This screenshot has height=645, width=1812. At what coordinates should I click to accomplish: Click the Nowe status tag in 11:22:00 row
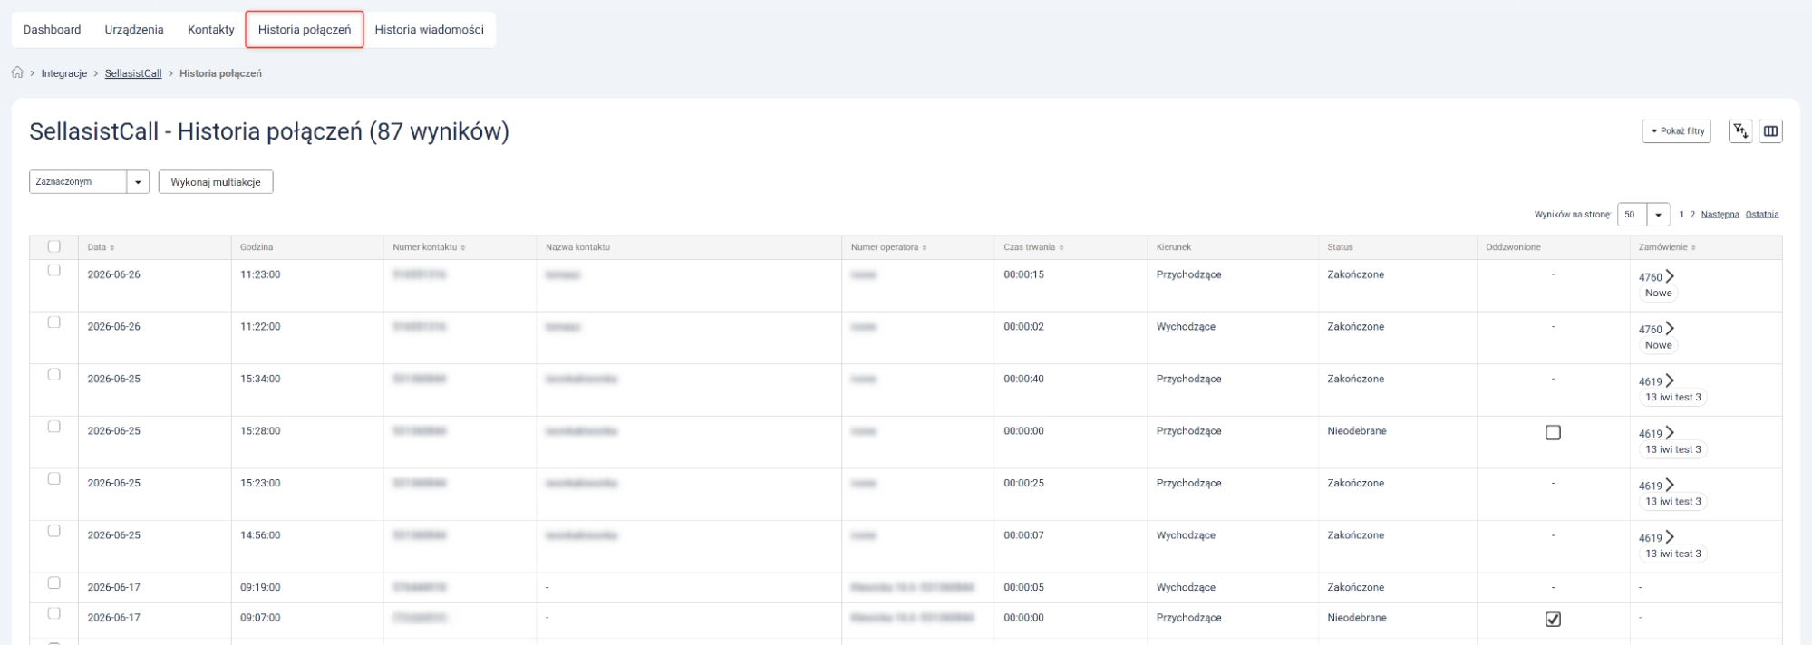[1658, 345]
